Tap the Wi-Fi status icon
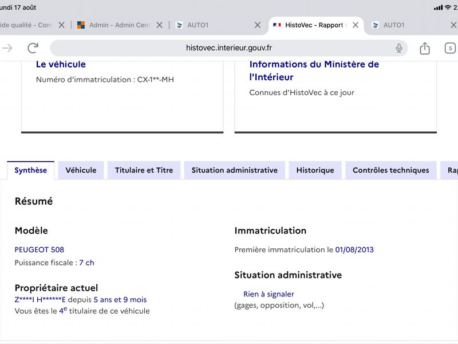The image size is (458, 344). [x=448, y=7]
